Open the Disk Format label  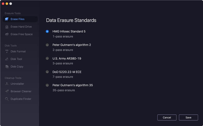click(18, 52)
